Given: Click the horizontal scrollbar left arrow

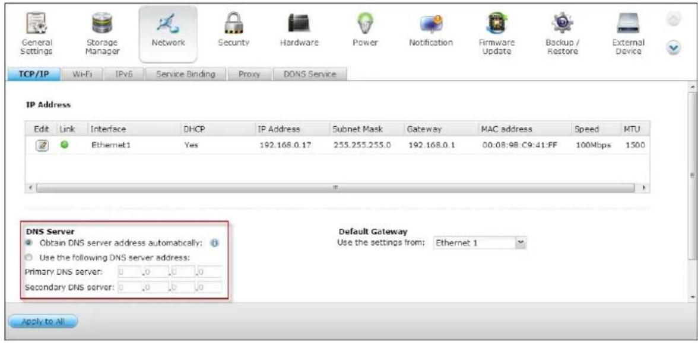Looking at the screenshot, I should pyautogui.click(x=30, y=187).
